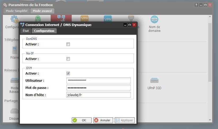Click the OVH group label
218x129 pixels.
(29, 68)
